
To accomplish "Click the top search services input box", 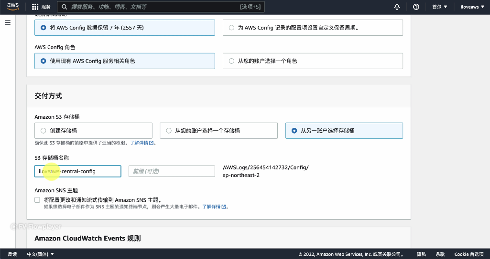I will 161,7.
